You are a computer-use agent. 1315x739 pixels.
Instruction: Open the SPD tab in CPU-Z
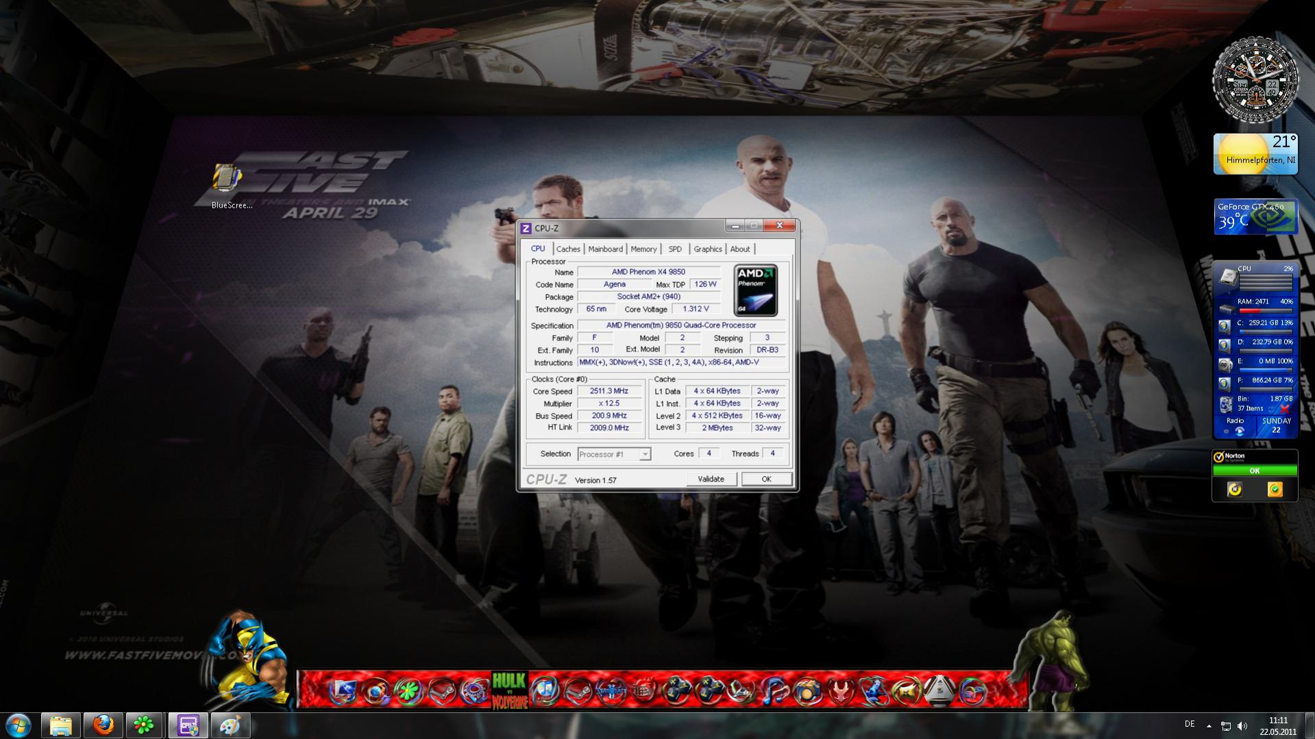pos(675,249)
